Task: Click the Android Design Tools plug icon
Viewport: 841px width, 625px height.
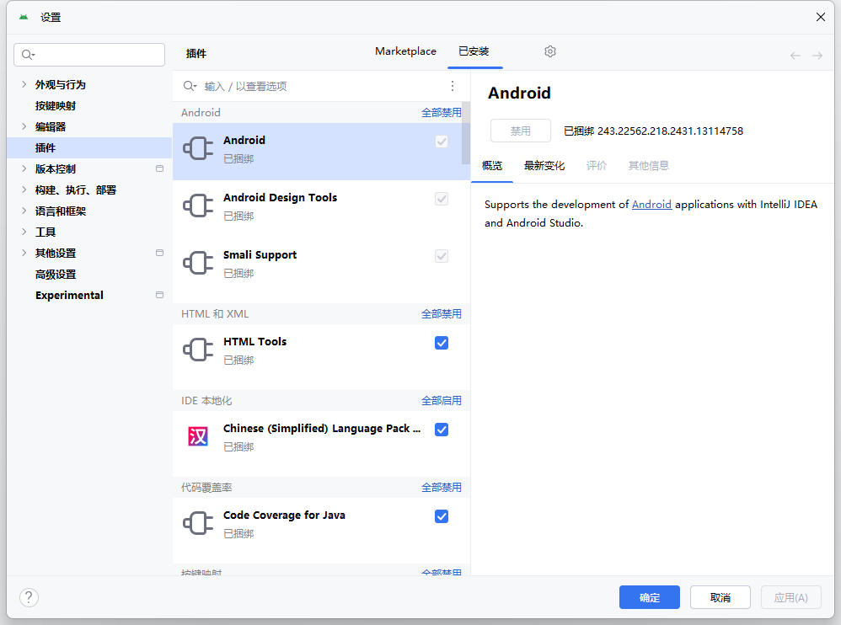Action: [198, 206]
